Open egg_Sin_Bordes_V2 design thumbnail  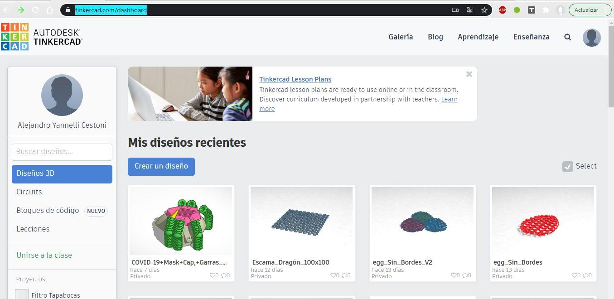point(422,221)
